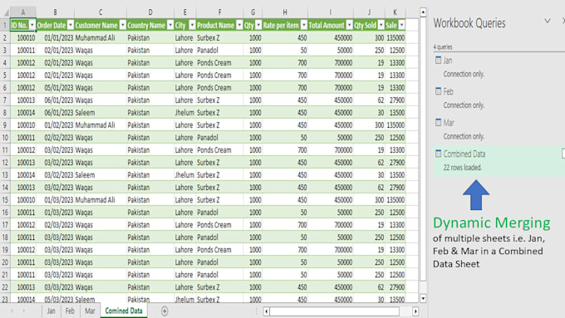
Task: Open the Customer Name filter dropdown
Action: coord(122,25)
